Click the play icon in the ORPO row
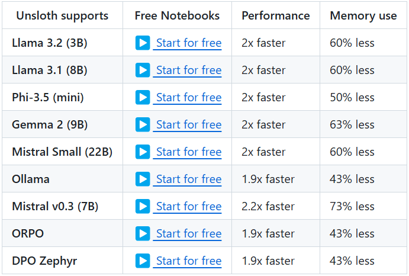The height and width of the screenshot is (276, 409). [x=143, y=233]
